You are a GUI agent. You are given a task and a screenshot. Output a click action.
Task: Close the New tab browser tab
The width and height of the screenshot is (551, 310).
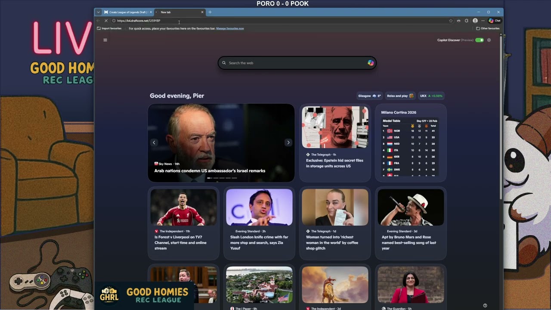pos(202,12)
